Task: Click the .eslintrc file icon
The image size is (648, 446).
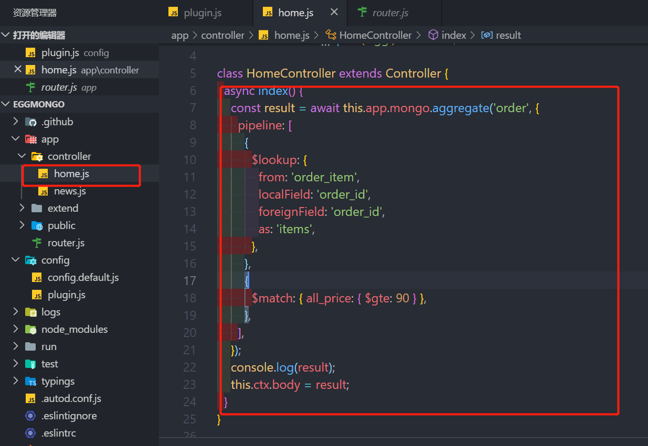Action: pos(31,433)
